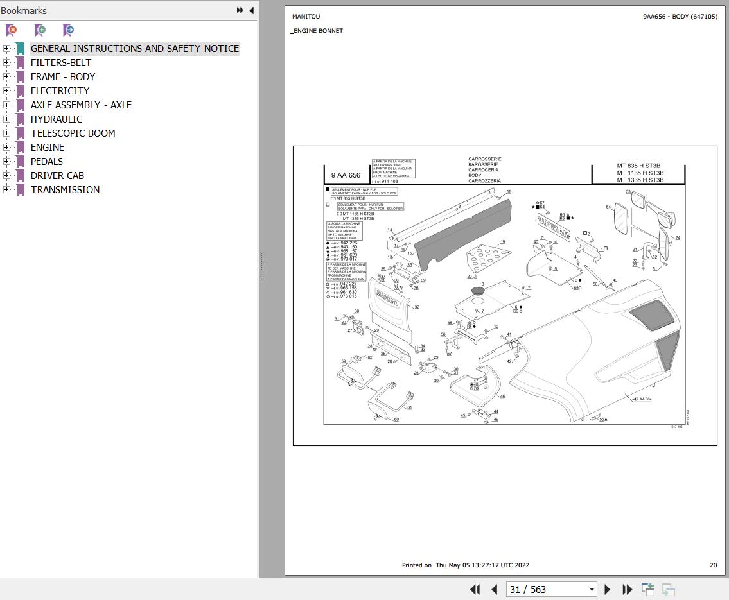729x600 pixels.
Task: Open the FRAME - BODY bookmark
Action: (63, 76)
